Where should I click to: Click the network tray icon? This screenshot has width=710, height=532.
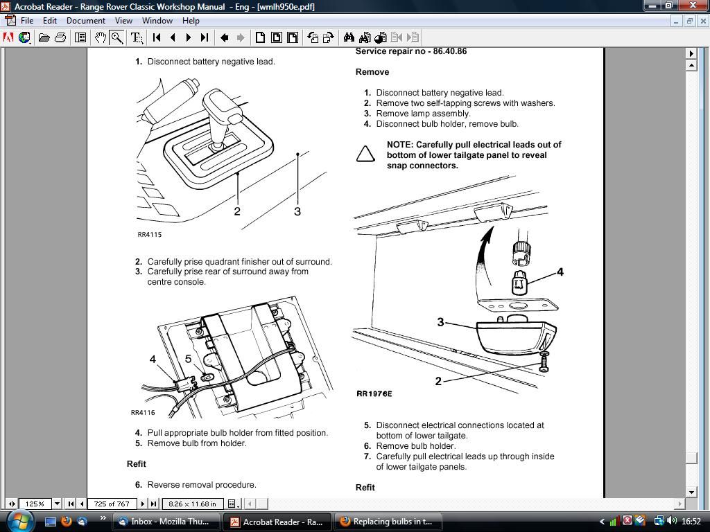(659, 521)
